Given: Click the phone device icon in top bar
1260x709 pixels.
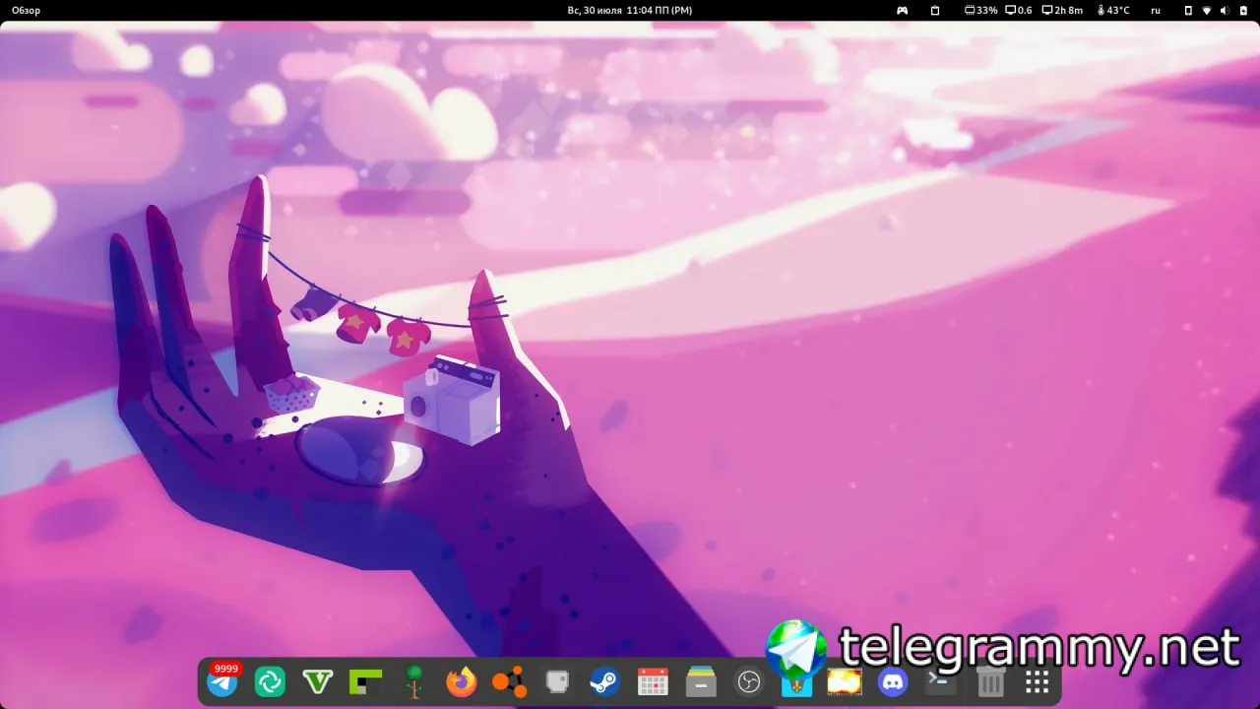Looking at the screenshot, I should tap(1188, 10).
